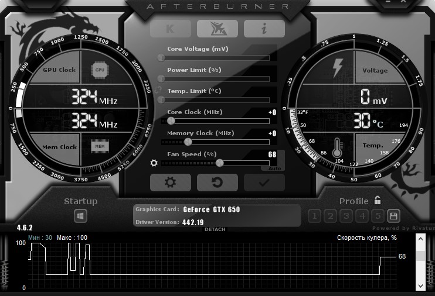The width and height of the screenshot is (435, 296).
Task: Click the Memory Clock +0 value field
Action: pos(272,133)
